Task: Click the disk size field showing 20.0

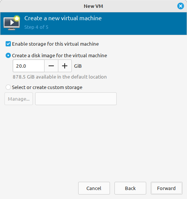Action: [x=28, y=66]
